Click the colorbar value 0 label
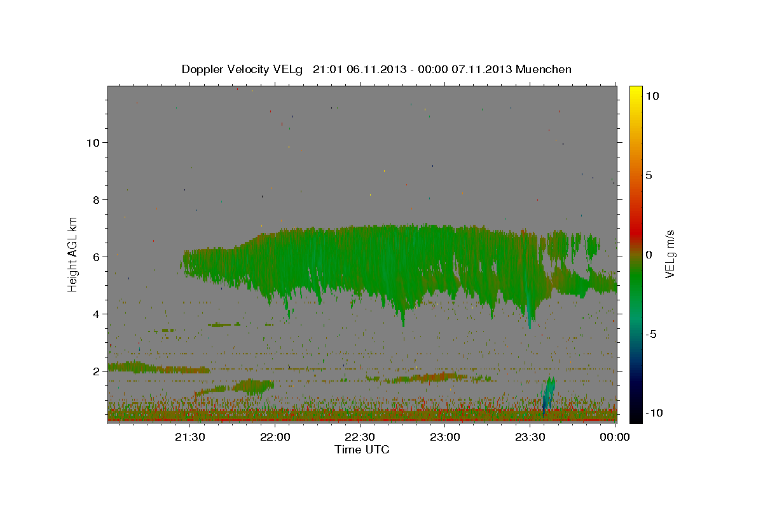This screenshot has height=508, width=763. click(x=649, y=255)
